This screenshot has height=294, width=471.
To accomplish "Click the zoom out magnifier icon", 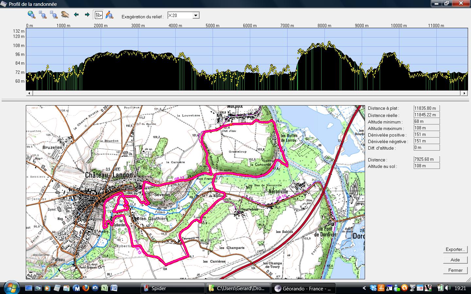I will click(54, 15).
